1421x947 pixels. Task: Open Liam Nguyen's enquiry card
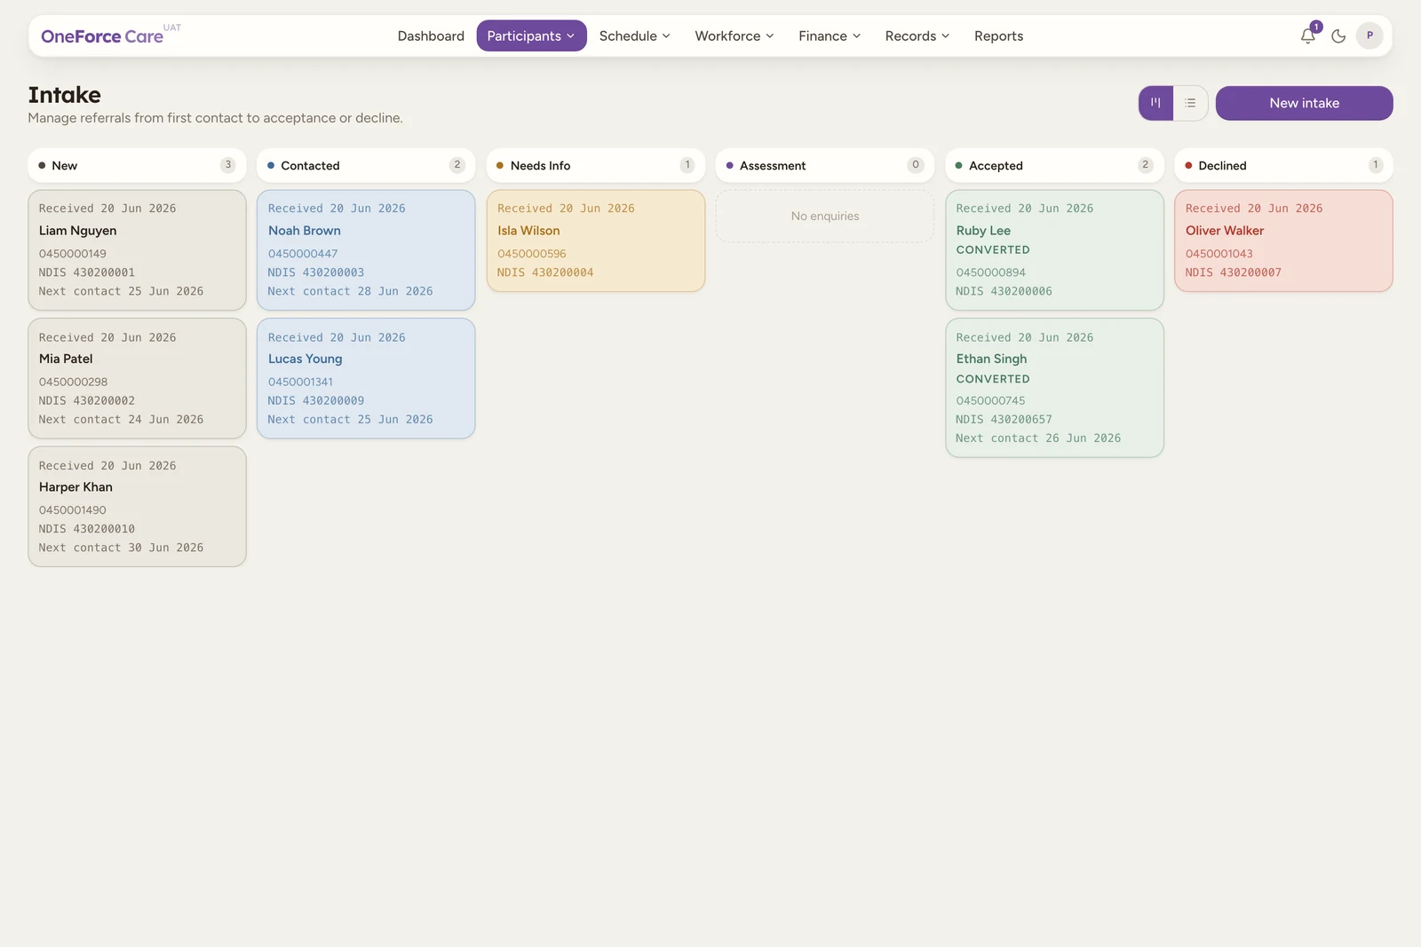click(x=137, y=249)
